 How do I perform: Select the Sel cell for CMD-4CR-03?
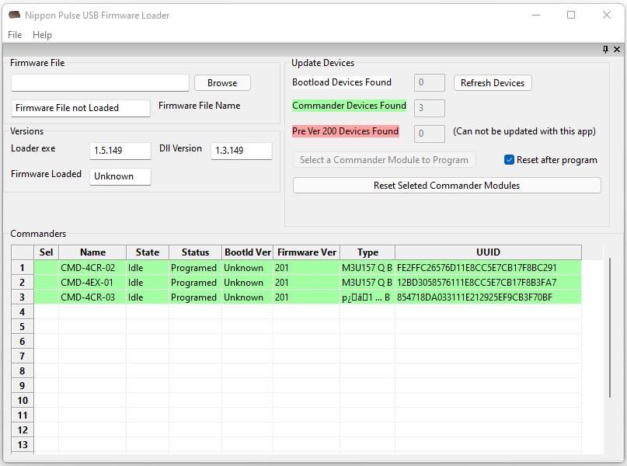46,297
